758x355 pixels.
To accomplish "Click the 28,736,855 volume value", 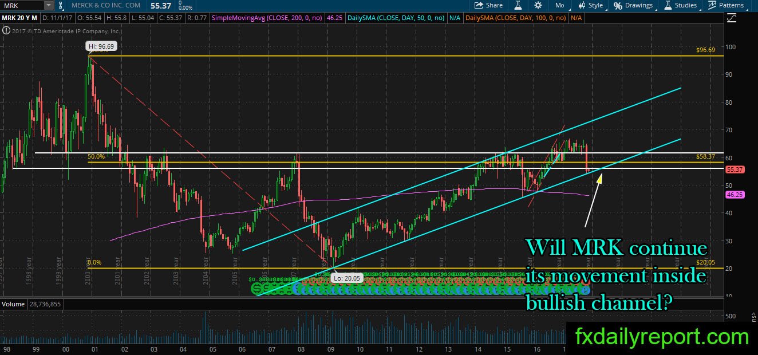I will pos(45,303).
